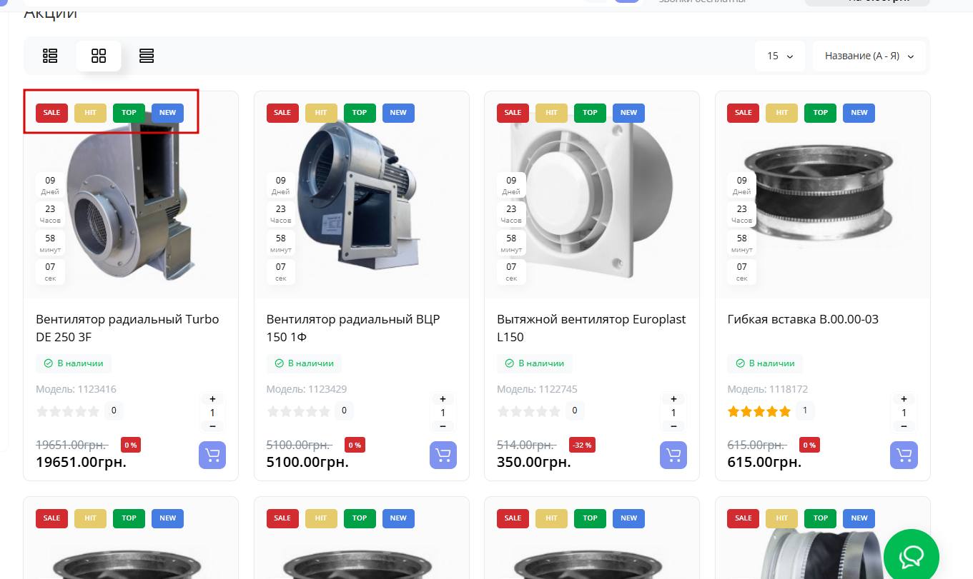Open the items-per-page dropdown showing 15
The height and width of the screenshot is (579, 973).
pos(780,56)
